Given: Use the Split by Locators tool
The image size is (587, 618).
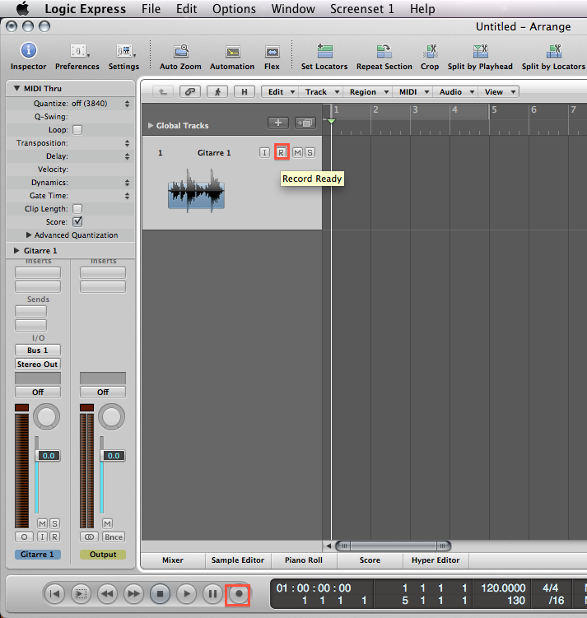Looking at the screenshot, I should (553, 51).
